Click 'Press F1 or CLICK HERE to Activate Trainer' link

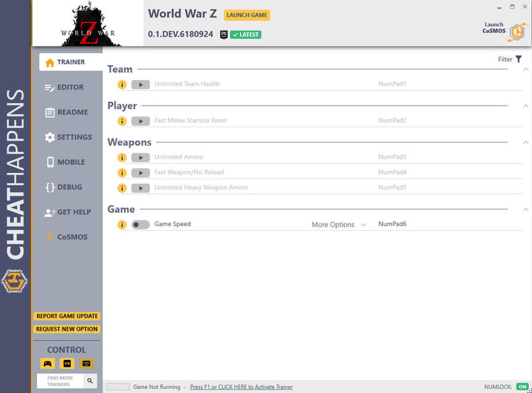coord(241,387)
